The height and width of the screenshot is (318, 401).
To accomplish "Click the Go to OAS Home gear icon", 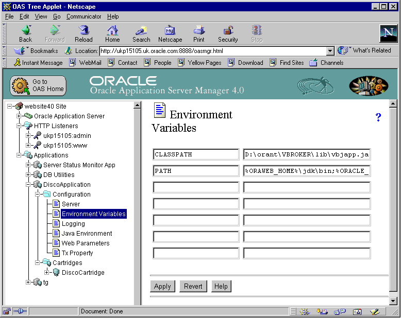I will pyautogui.click(x=21, y=86).
